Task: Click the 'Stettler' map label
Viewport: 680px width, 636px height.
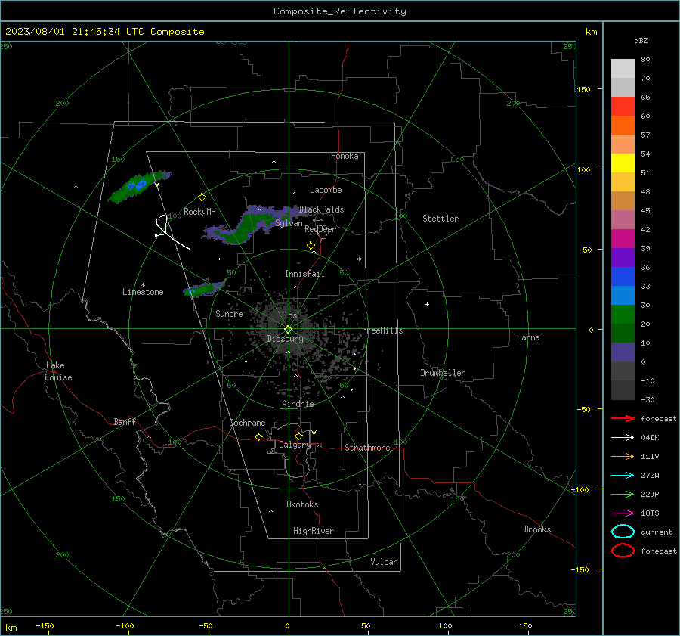Action: coord(440,219)
